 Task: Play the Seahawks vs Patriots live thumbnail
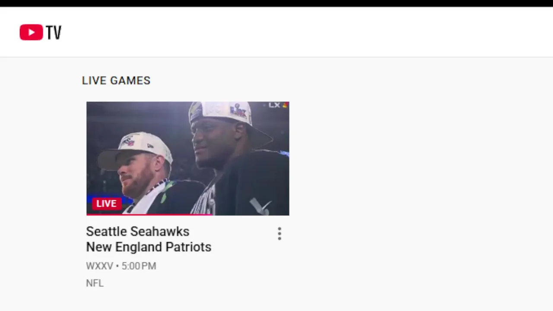[188, 158]
